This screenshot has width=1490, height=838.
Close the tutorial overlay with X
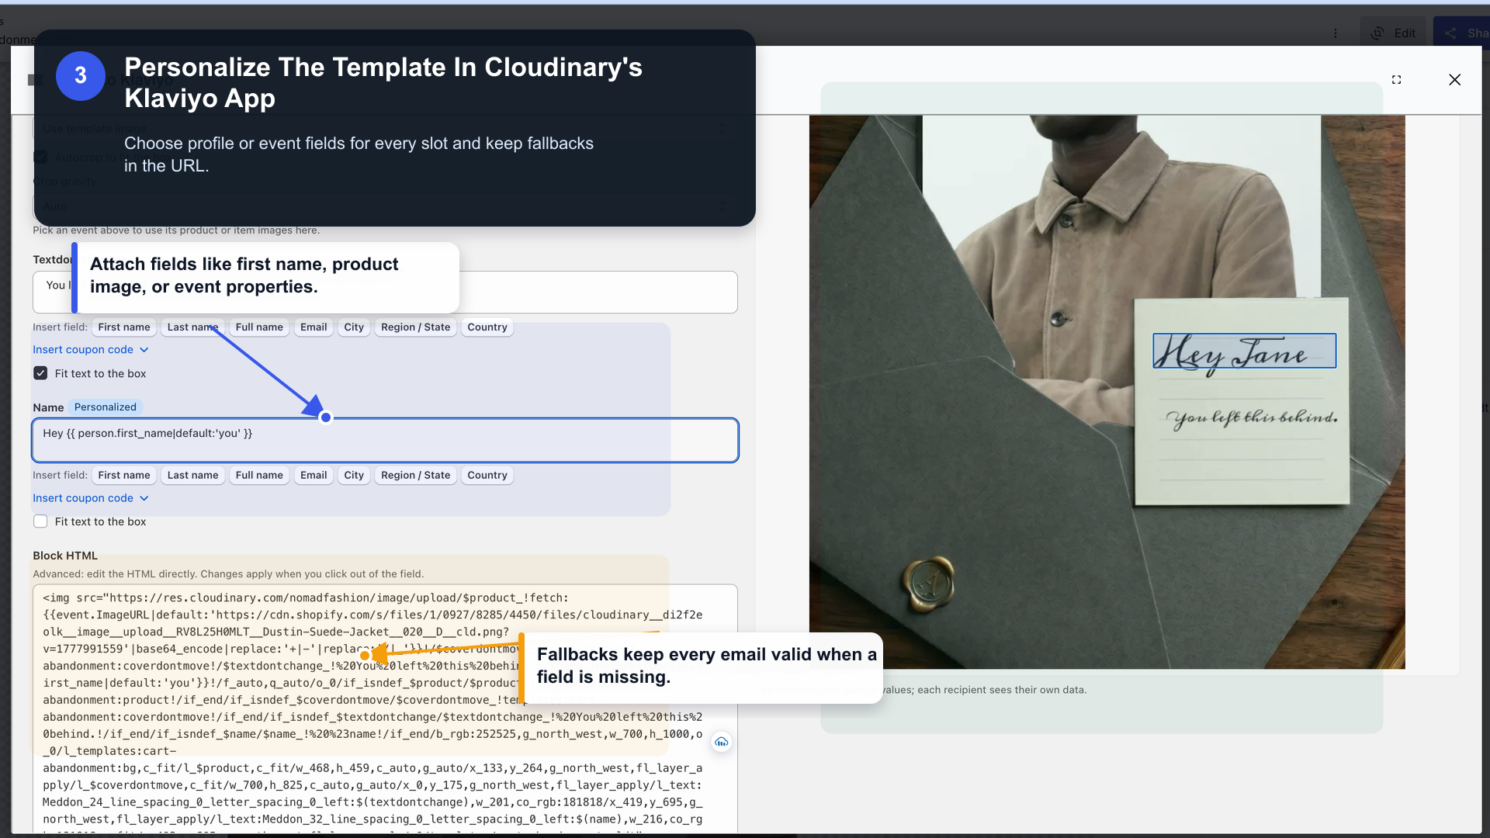click(1454, 80)
